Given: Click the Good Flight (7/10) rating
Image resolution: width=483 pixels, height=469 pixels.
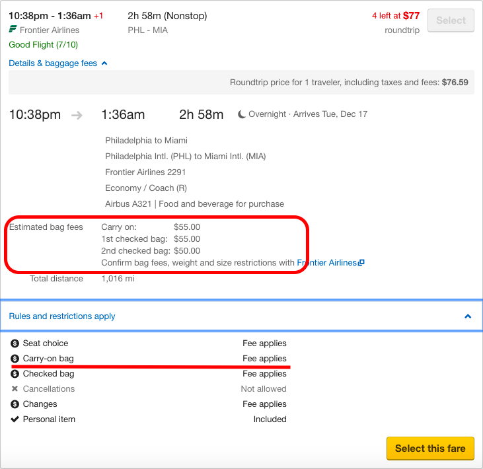Looking at the screenshot, I should point(43,45).
